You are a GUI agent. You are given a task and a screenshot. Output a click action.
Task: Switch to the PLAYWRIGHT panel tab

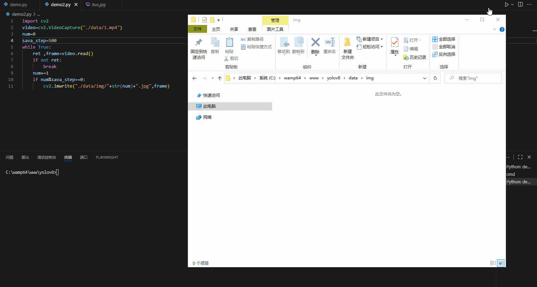[107, 157]
